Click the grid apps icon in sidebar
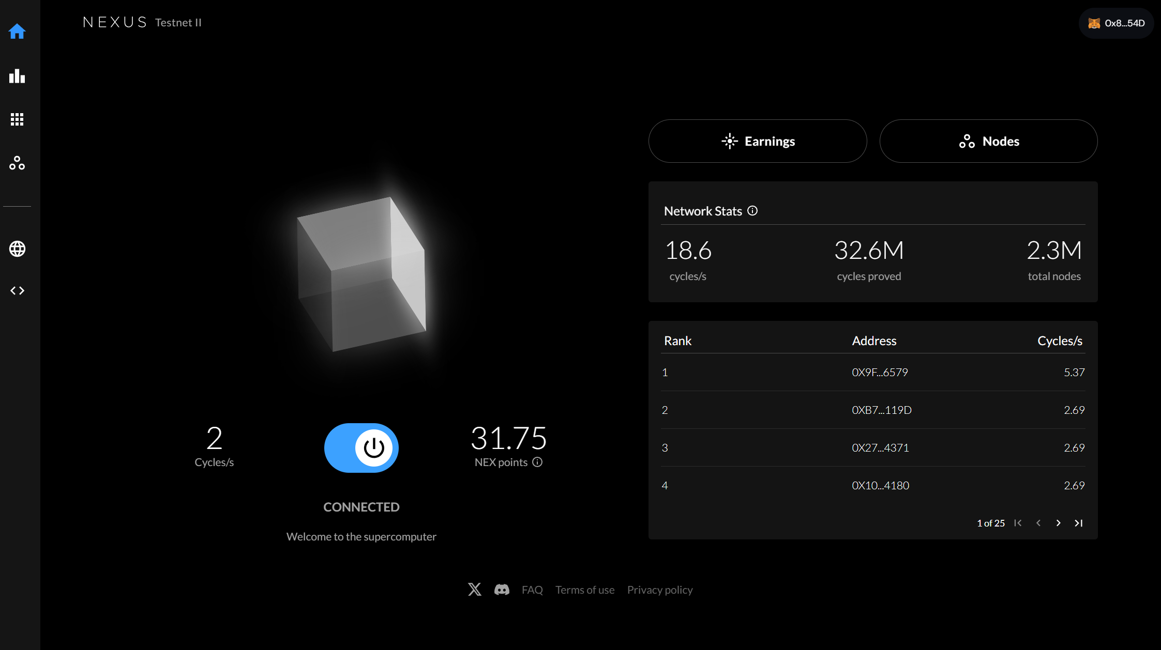The width and height of the screenshot is (1161, 650). coord(17,119)
